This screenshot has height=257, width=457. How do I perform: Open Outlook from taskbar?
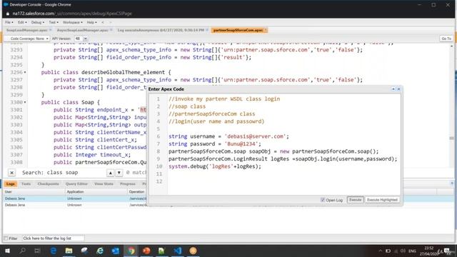pyautogui.click(x=116, y=251)
